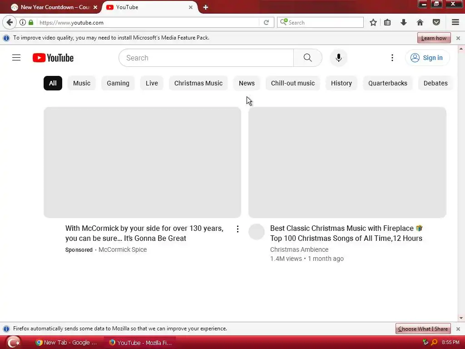Select the Live filter chip
The width and height of the screenshot is (465, 349).
152,83
